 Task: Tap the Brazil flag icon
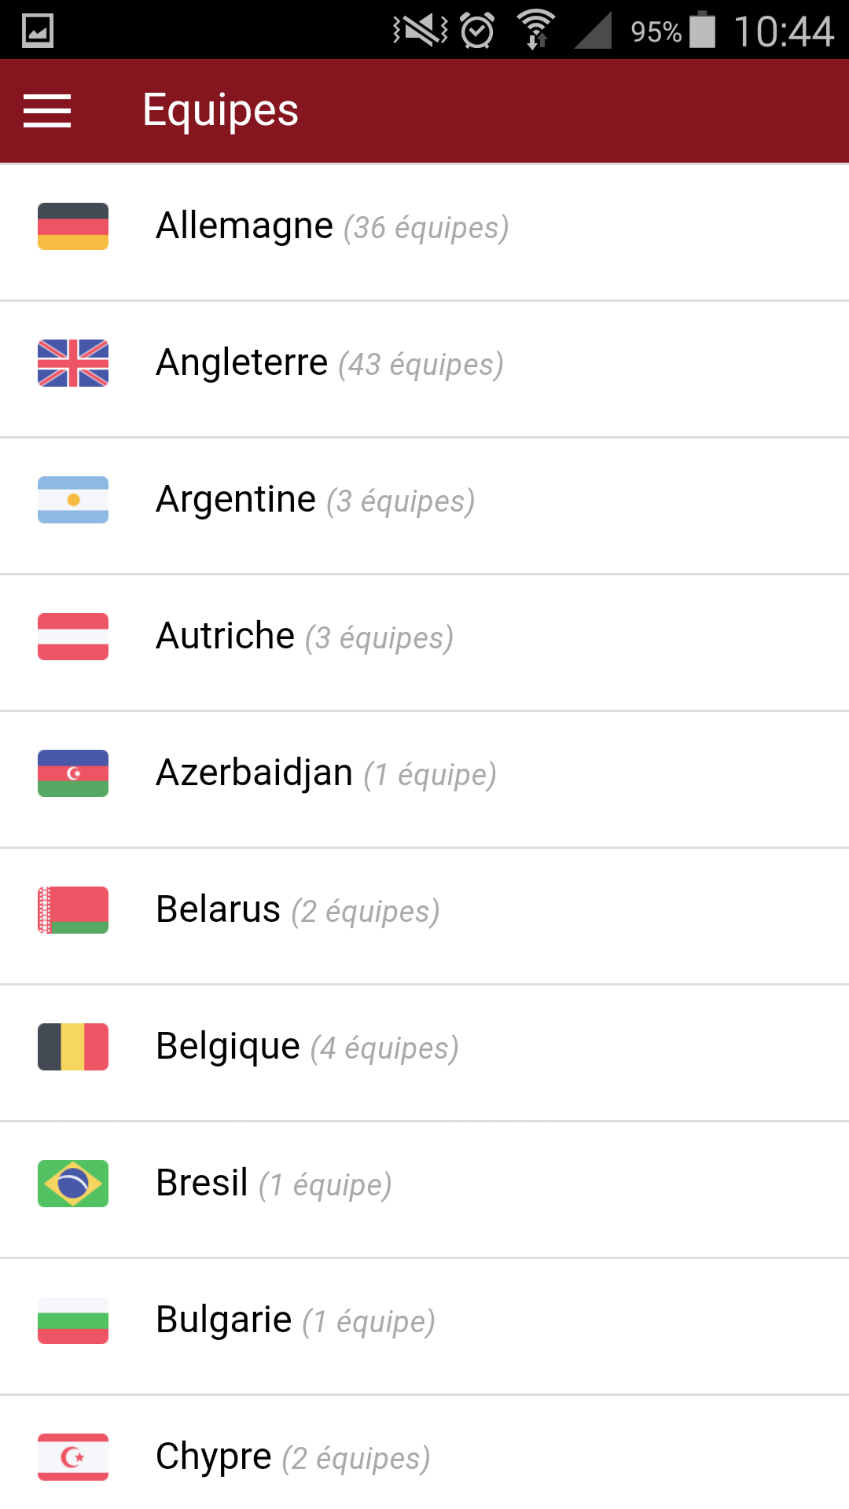pos(73,1184)
